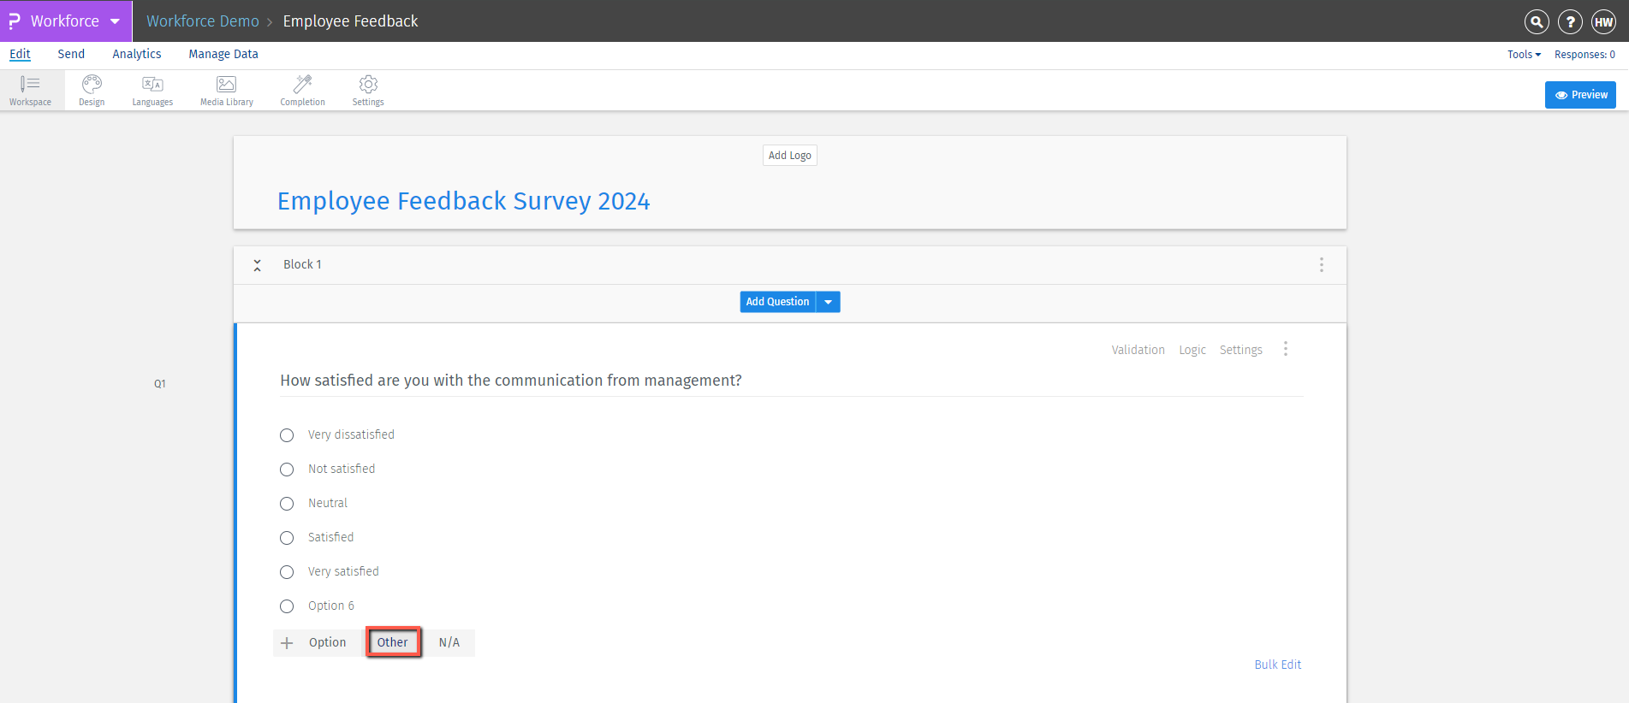This screenshot has height=703, width=1629.
Task: Open the Design palette tool
Action: tap(92, 89)
